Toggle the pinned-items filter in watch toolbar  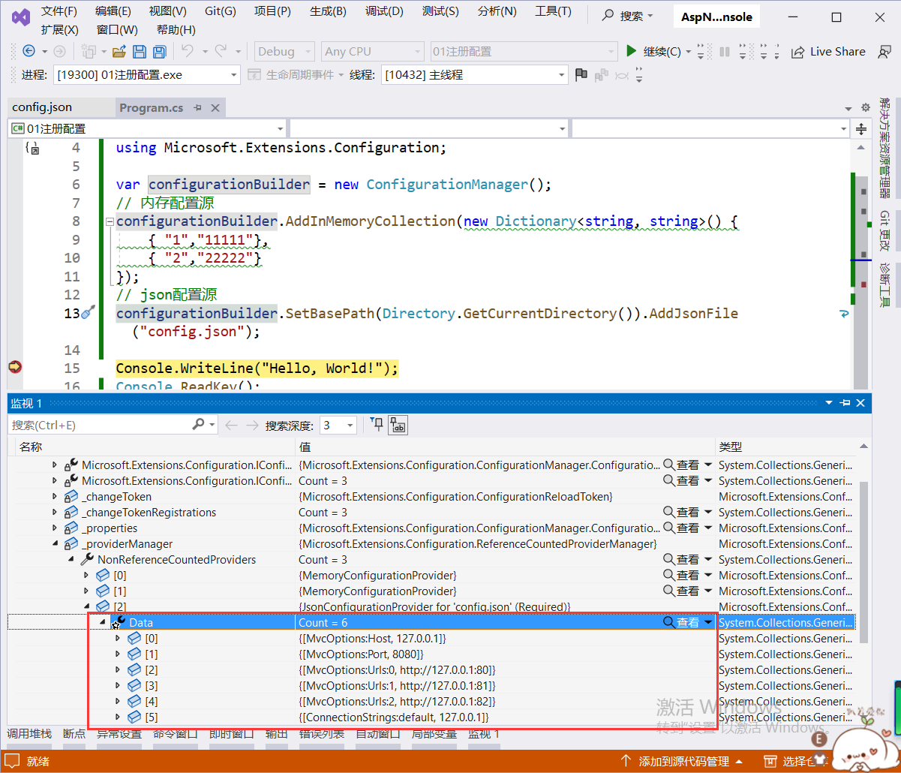click(377, 425)
